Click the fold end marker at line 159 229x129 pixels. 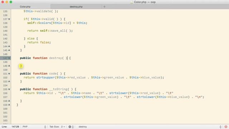click(9, 105)
